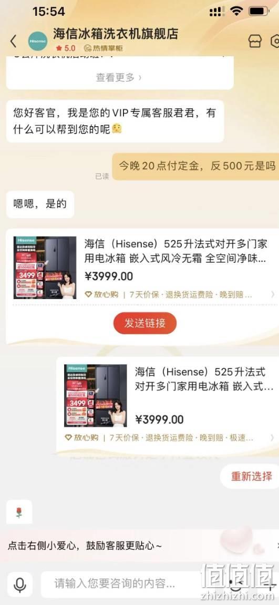Expand first product guarantee details chevron
279x605 pixels.
coord(273,295)
